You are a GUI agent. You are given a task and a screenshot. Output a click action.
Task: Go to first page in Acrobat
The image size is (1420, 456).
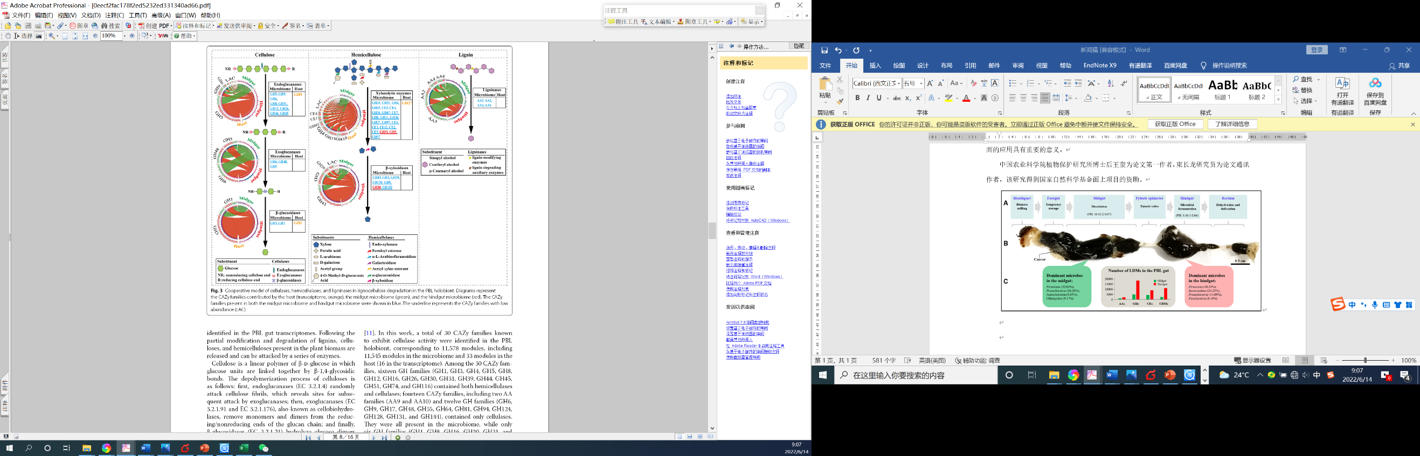pyautogui.click(x=308, y=438)
